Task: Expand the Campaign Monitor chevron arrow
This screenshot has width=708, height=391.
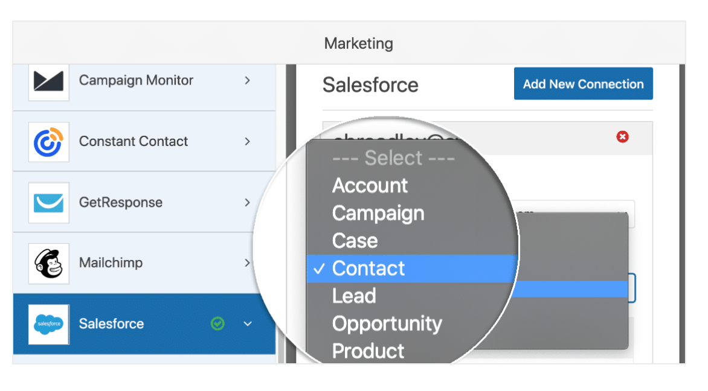Action: pyautogui.click(x=247, y=80)
